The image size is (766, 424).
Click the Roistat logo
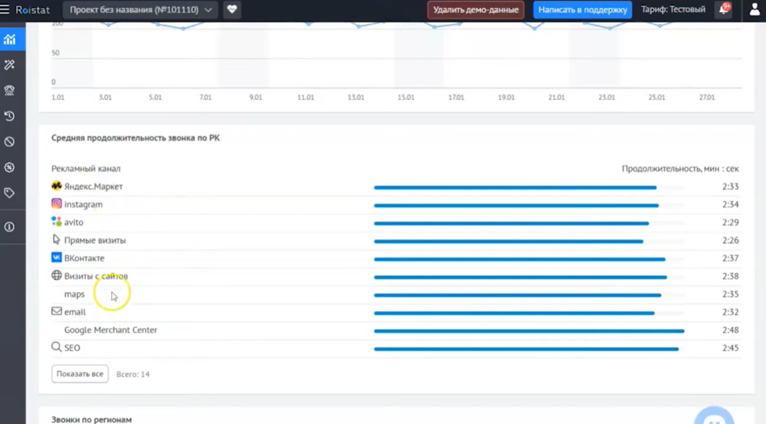[x=33, y=10]
